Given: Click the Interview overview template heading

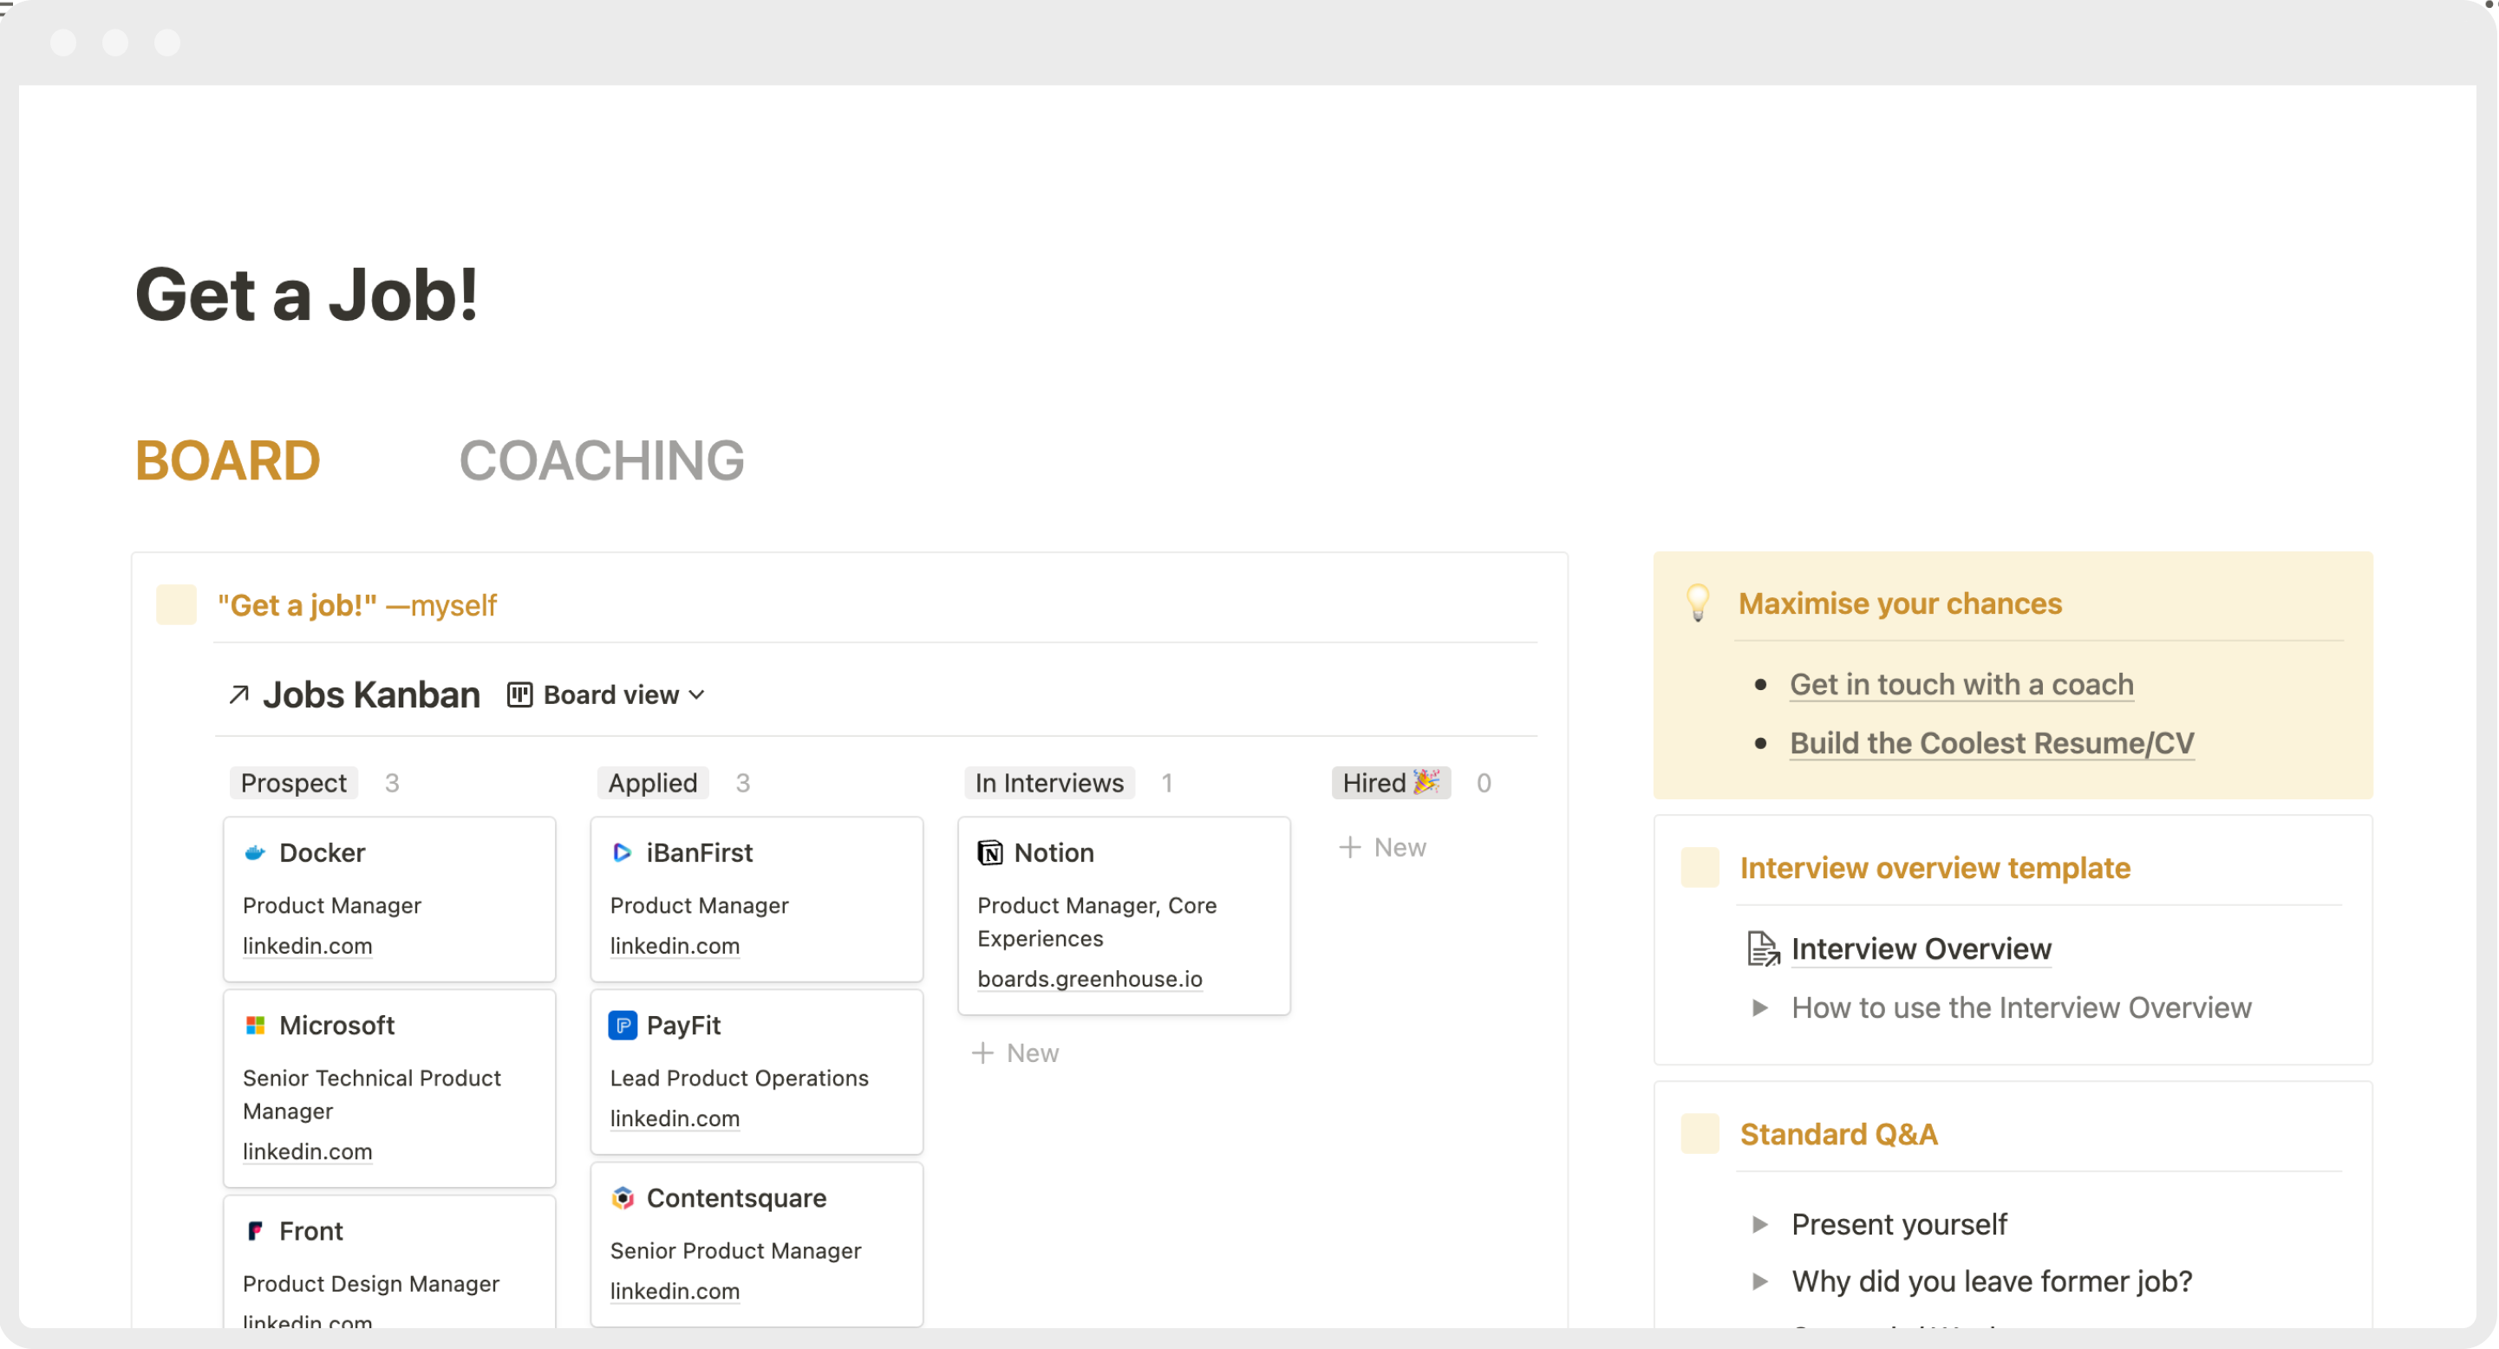Looking at the screenshot, I should click(1935, 867).
